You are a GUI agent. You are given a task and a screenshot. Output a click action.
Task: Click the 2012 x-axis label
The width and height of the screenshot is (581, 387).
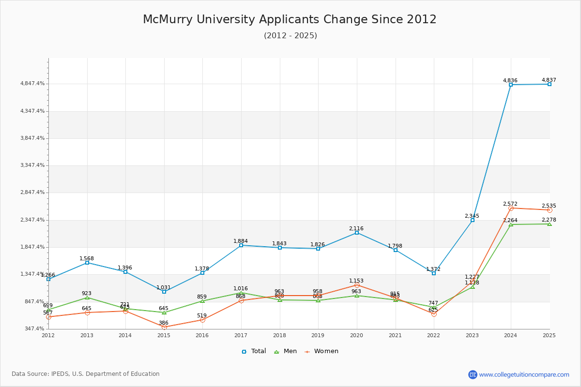(48, 335)
